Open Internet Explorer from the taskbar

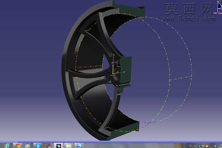click(7, 145)
